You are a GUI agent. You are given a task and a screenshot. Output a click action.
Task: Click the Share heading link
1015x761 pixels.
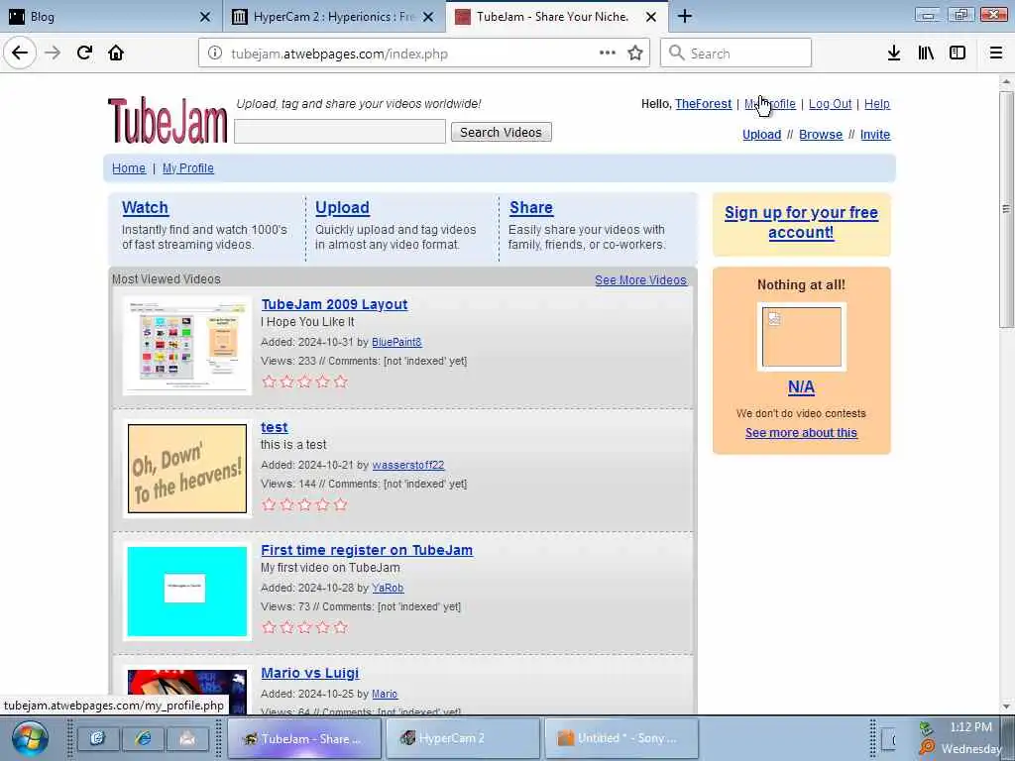coord(531,208)
